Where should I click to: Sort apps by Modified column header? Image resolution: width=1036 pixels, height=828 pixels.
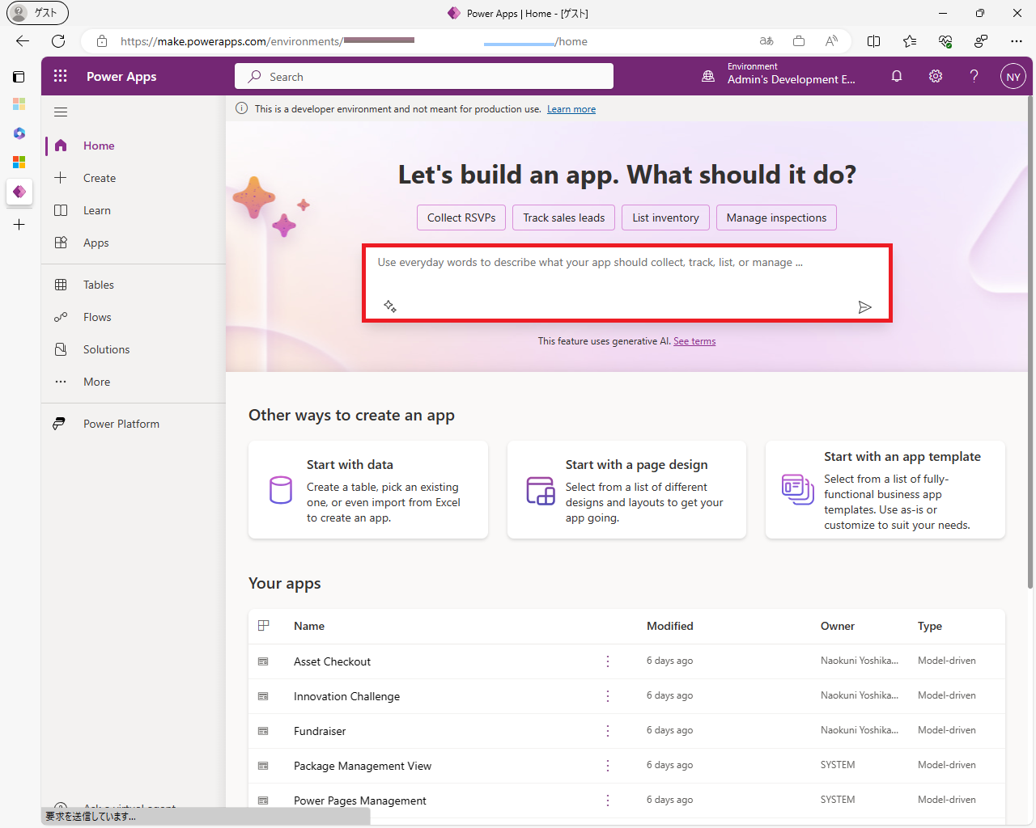tap(670, 626)
